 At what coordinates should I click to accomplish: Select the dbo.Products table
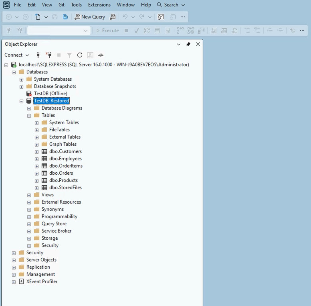tap(63, 180)
